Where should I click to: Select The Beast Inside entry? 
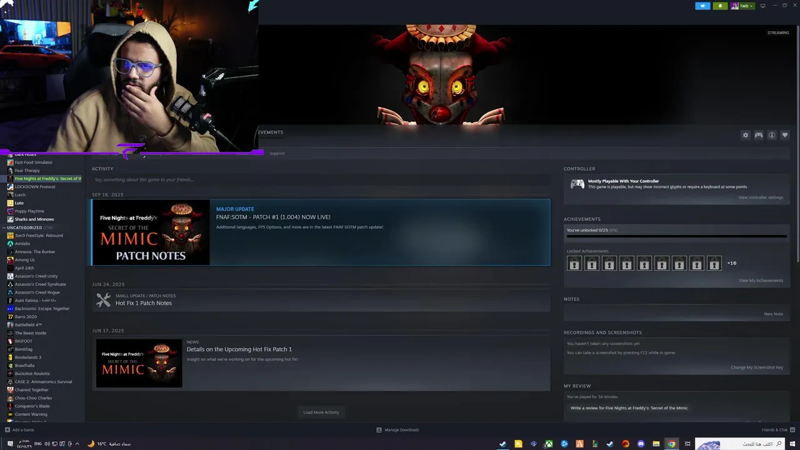click(31, 333)
